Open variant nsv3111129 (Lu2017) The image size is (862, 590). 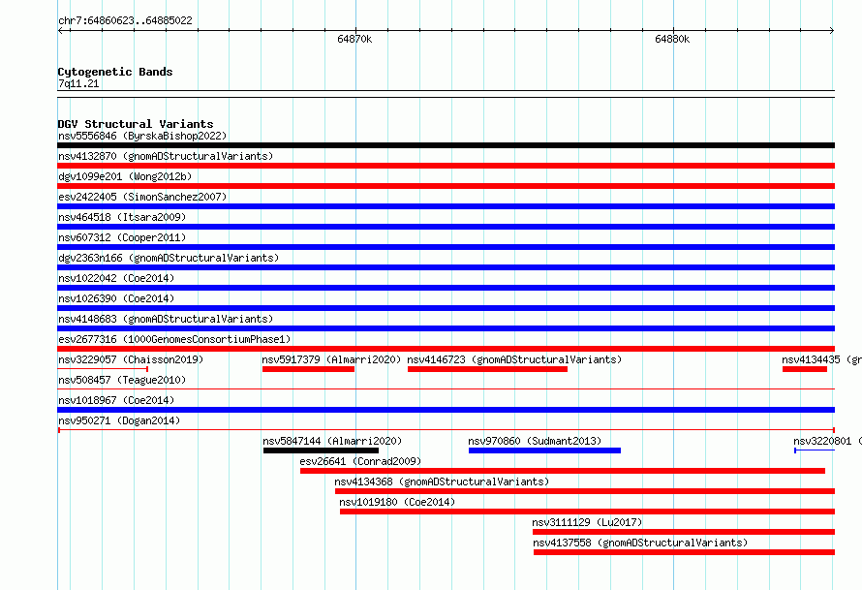(x=587, y=522)
